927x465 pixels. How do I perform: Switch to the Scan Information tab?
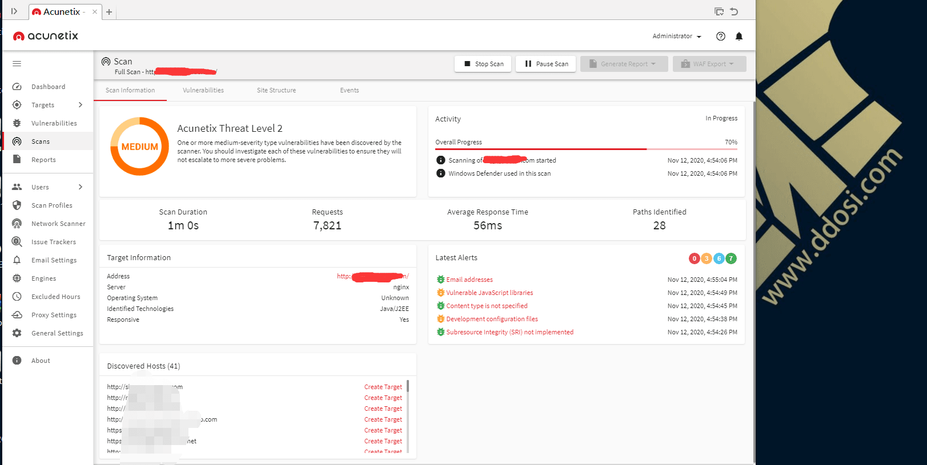[x=130, y=90]
